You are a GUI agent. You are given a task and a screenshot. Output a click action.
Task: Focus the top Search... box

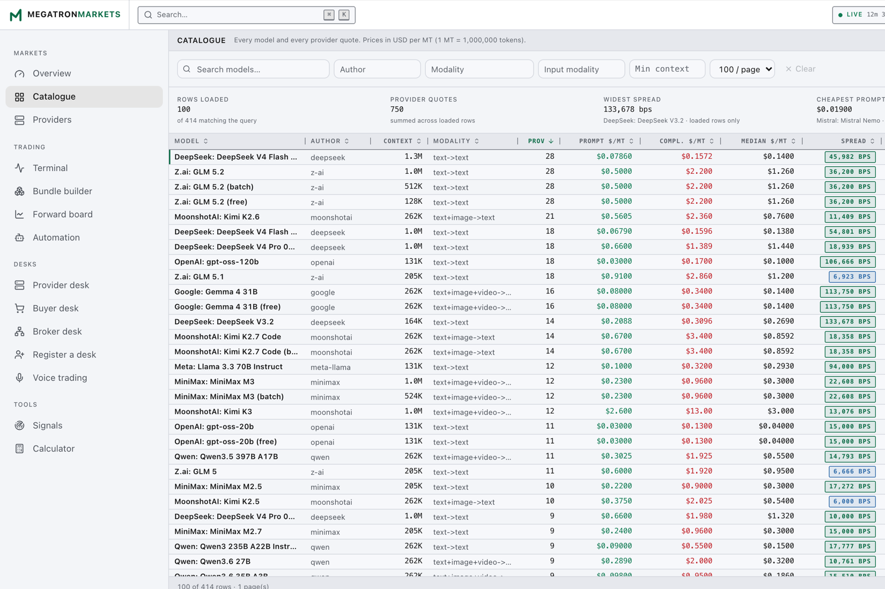click(246, 15)
